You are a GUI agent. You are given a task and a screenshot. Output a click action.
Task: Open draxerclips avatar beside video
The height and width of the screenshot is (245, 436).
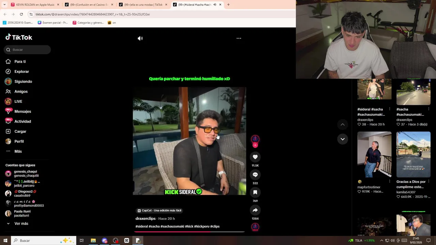pos(255,139)
